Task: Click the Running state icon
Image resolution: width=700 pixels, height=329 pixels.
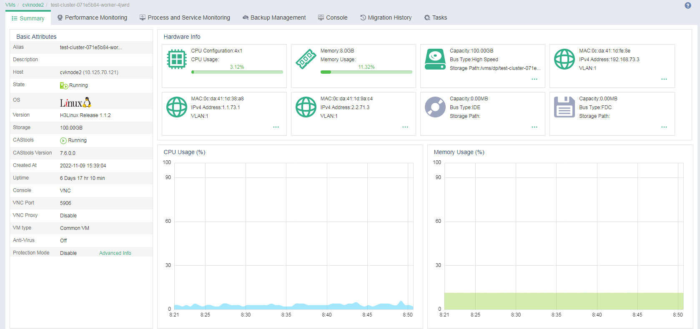Action: 64,85
